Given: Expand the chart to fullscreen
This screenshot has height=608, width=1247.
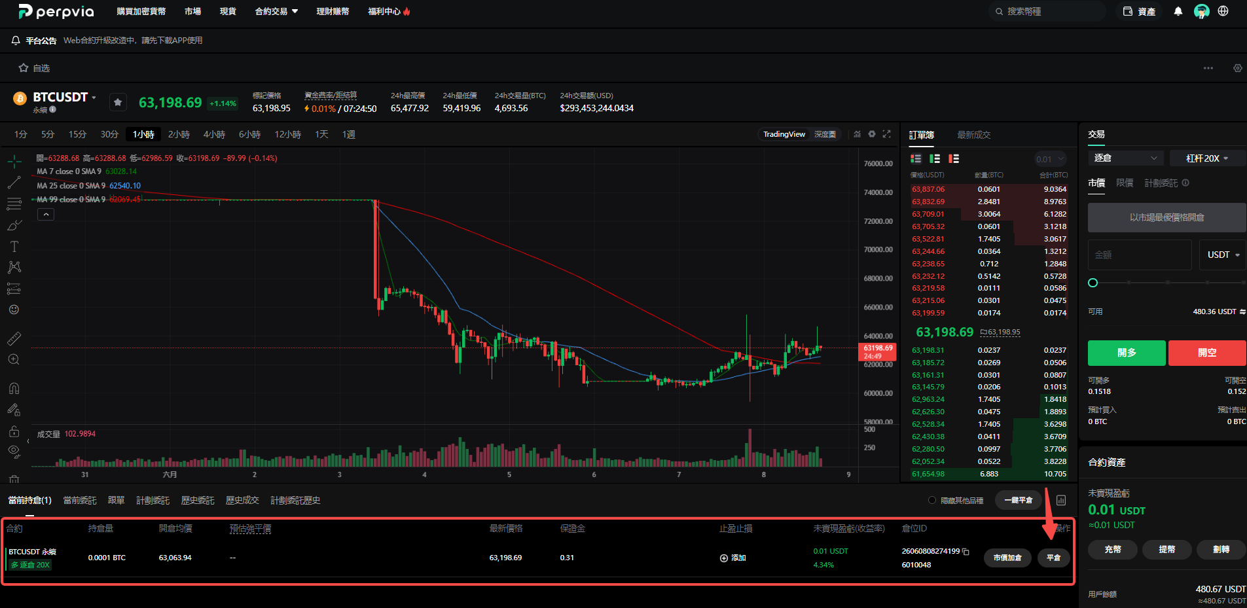Looking at the screenshot, I should 887,134.
